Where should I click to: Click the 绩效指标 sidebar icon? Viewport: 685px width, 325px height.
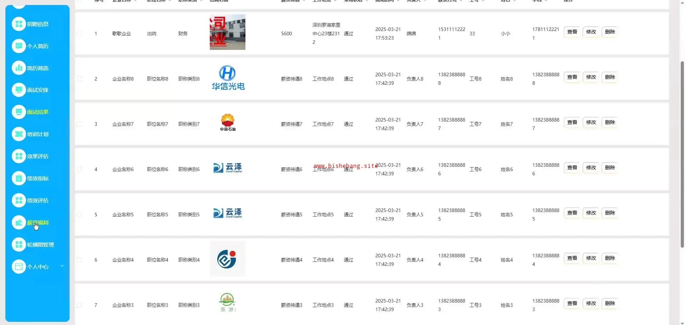[19, 178]
